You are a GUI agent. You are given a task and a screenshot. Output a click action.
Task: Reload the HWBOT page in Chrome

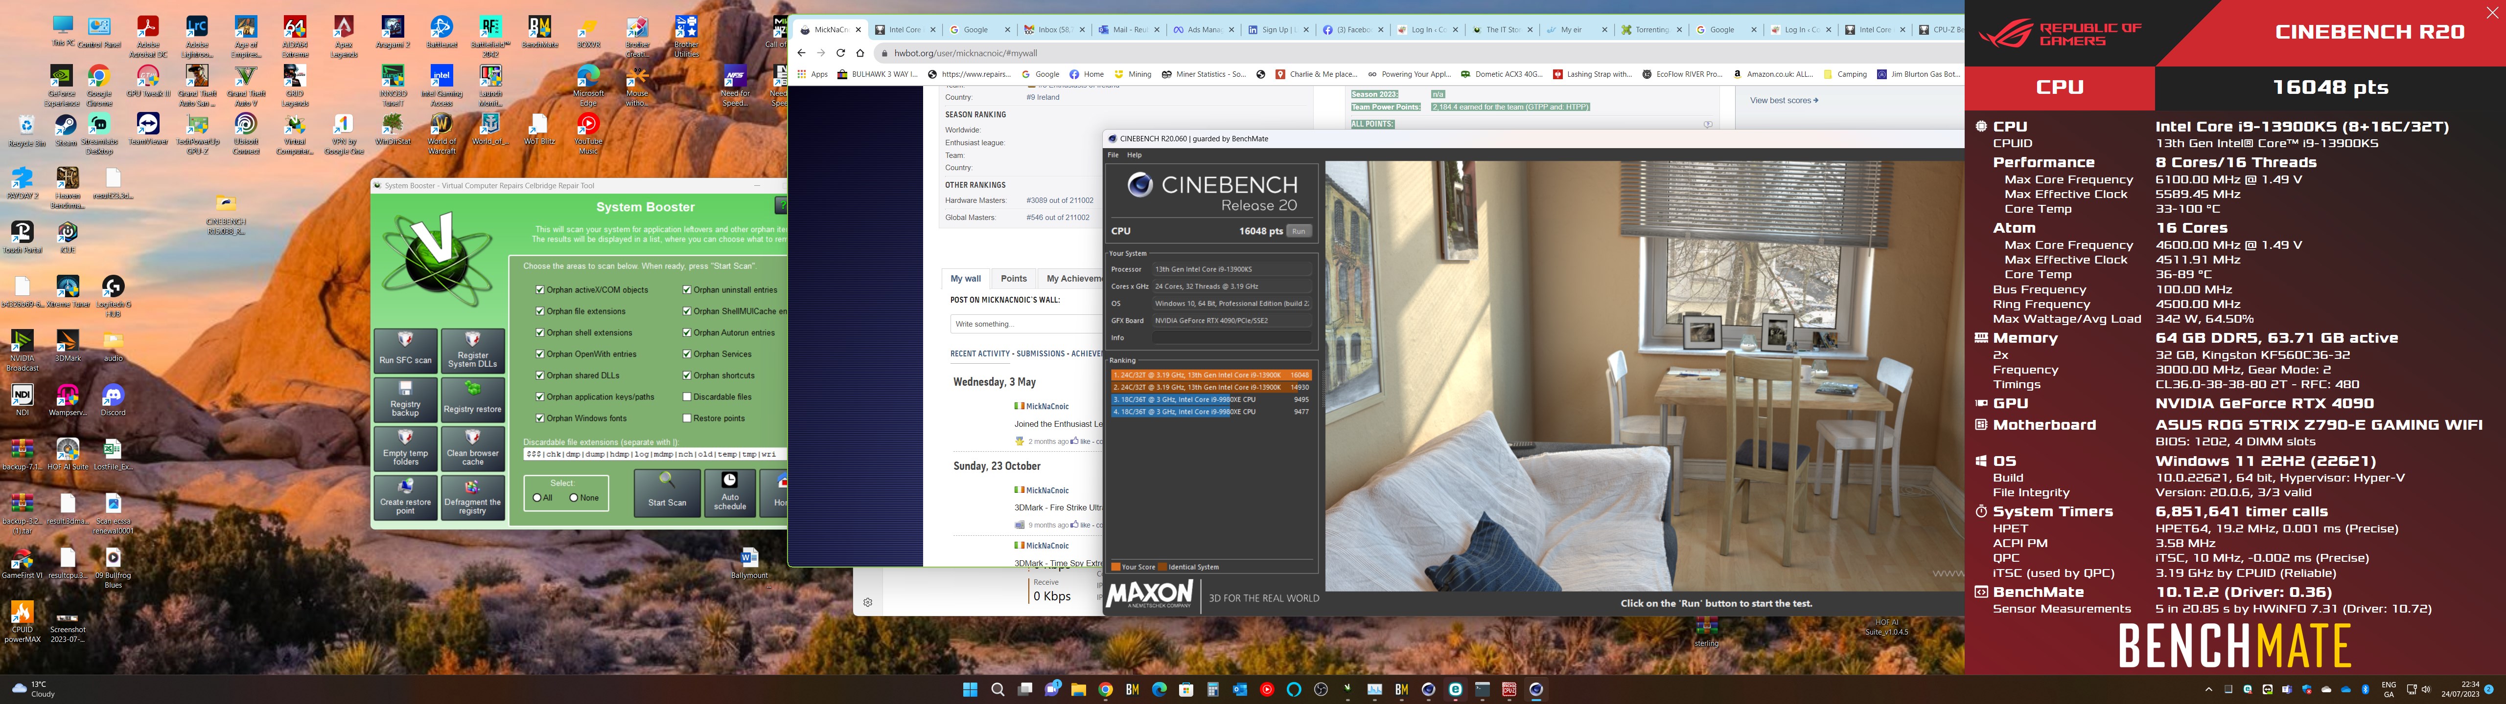[840, 53]
